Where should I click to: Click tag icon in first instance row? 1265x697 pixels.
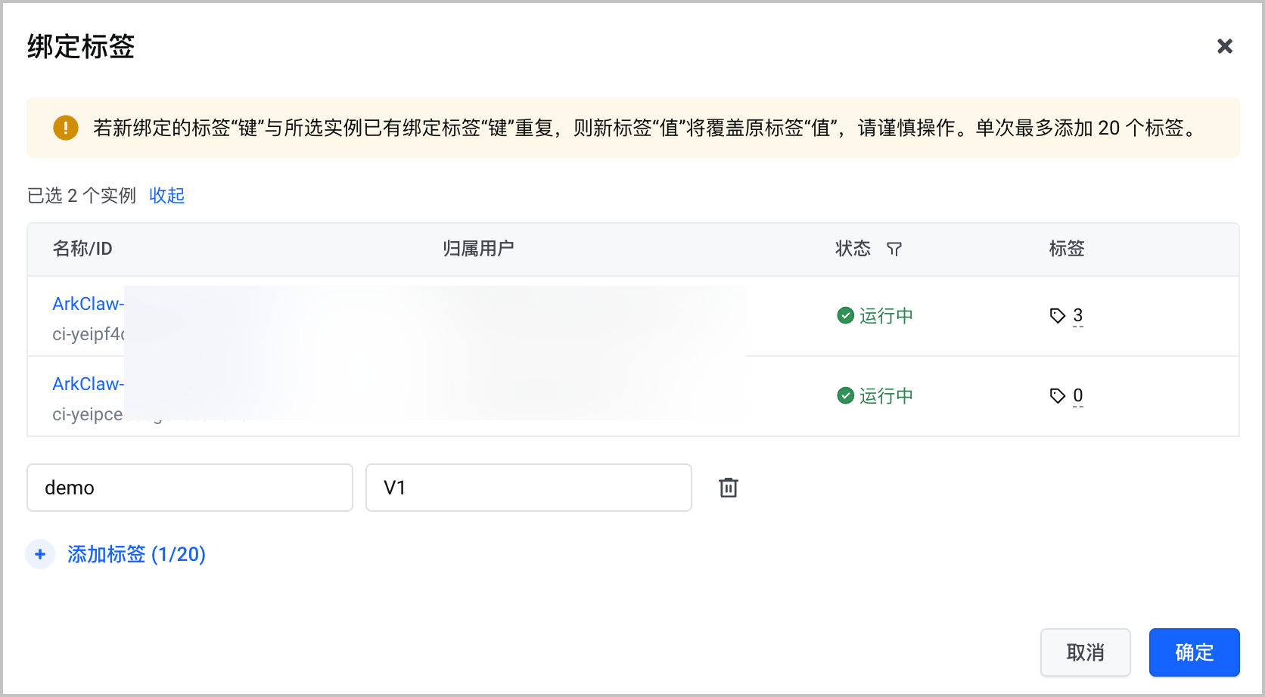pos(1058,315)
